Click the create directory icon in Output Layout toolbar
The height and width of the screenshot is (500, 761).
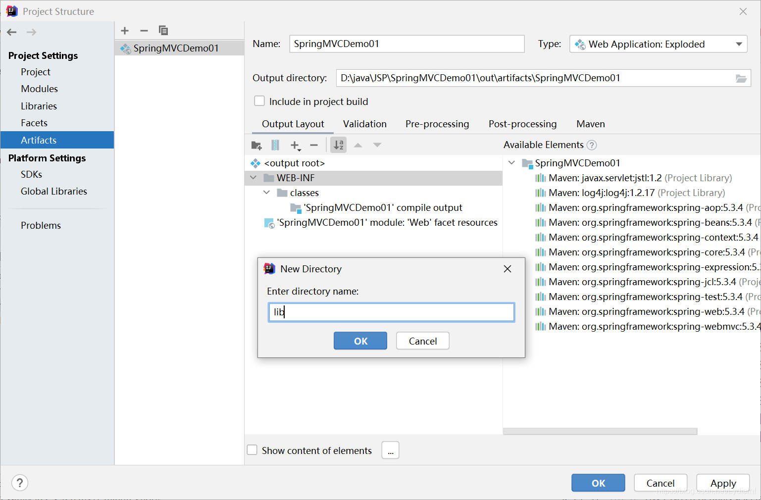(x=256, y=145)
